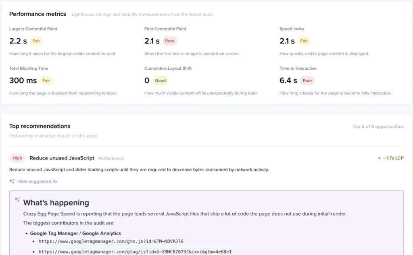This screenshot has width=413, height=255.
Task: Click the GTM-NBVRJ7G script URL
Action: coord(111,241)
